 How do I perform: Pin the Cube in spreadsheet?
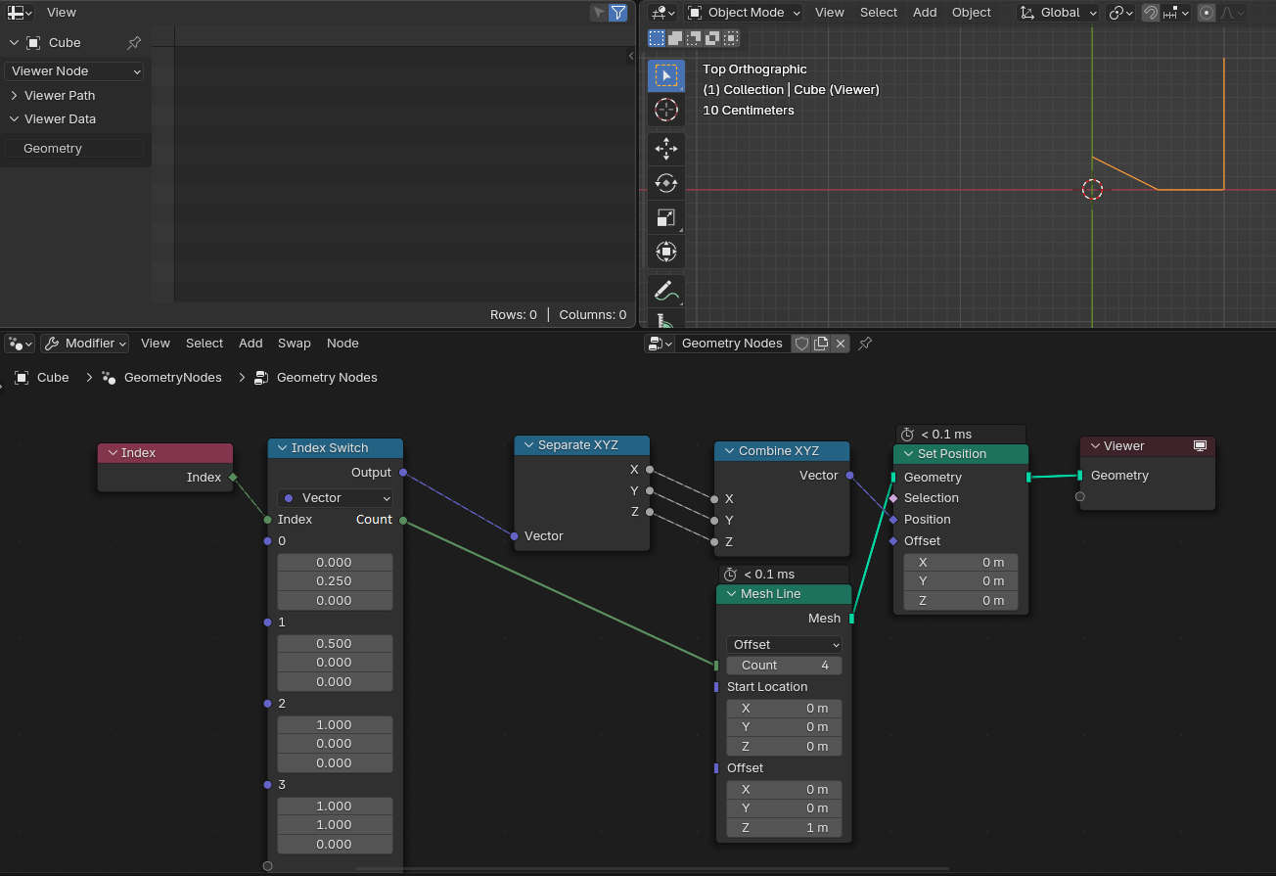(134, 43)
